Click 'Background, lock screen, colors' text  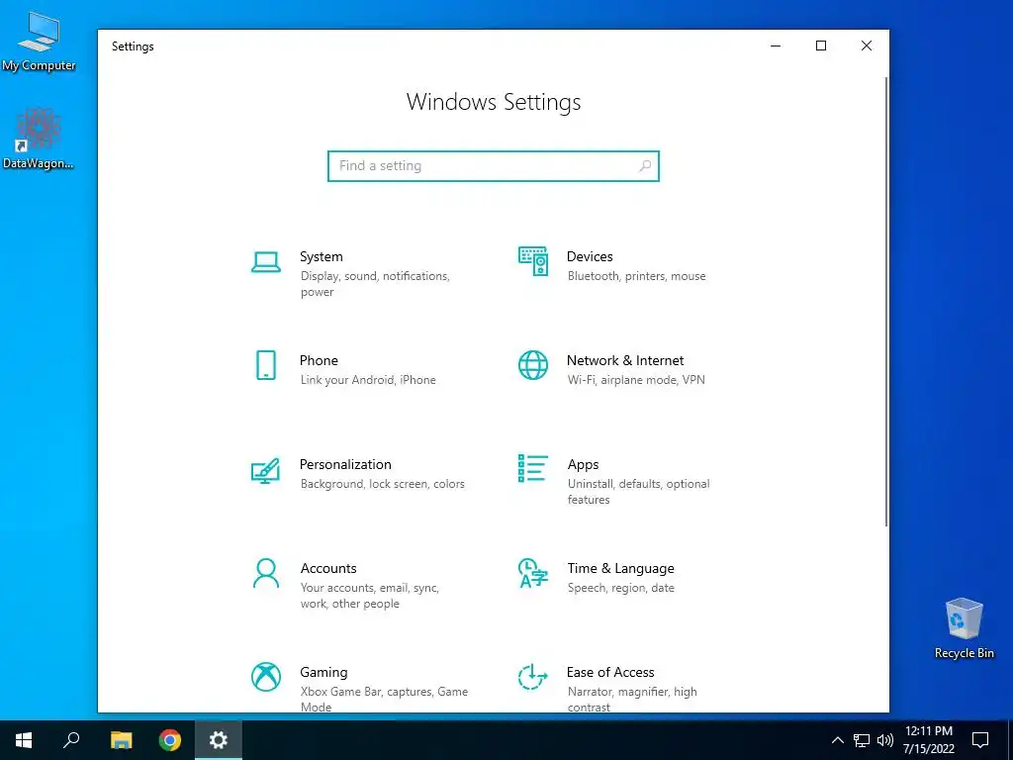(x=383, y=484)
